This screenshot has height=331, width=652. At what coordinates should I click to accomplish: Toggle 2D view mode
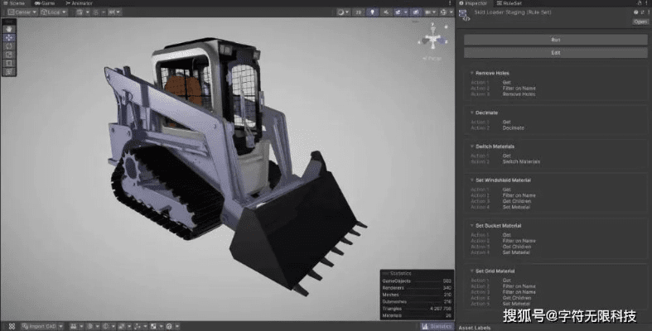coord(358,12)
